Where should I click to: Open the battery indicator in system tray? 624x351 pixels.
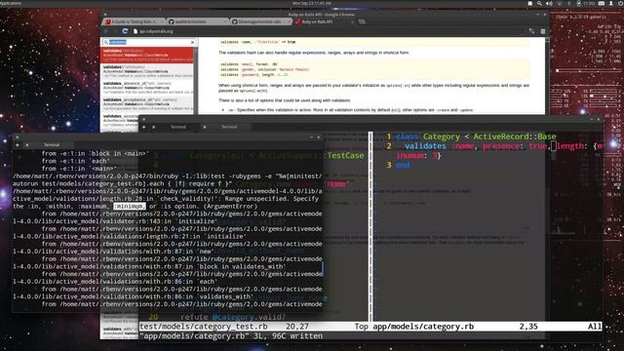[578, 3]
